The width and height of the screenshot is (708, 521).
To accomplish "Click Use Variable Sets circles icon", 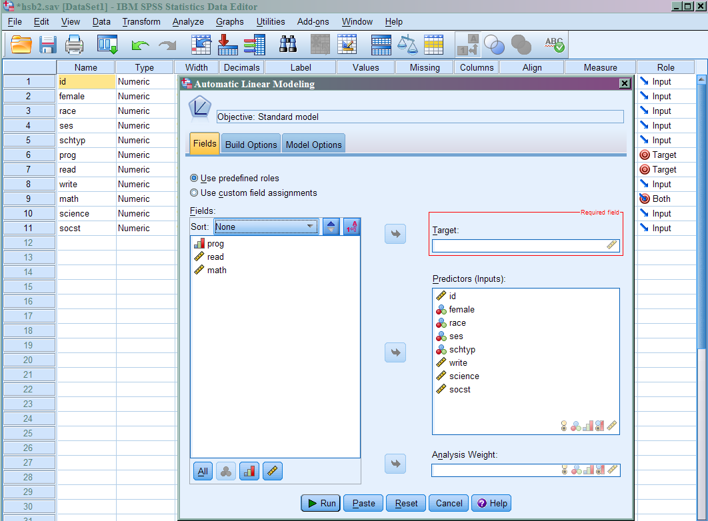I will click(x=494, y=45).
